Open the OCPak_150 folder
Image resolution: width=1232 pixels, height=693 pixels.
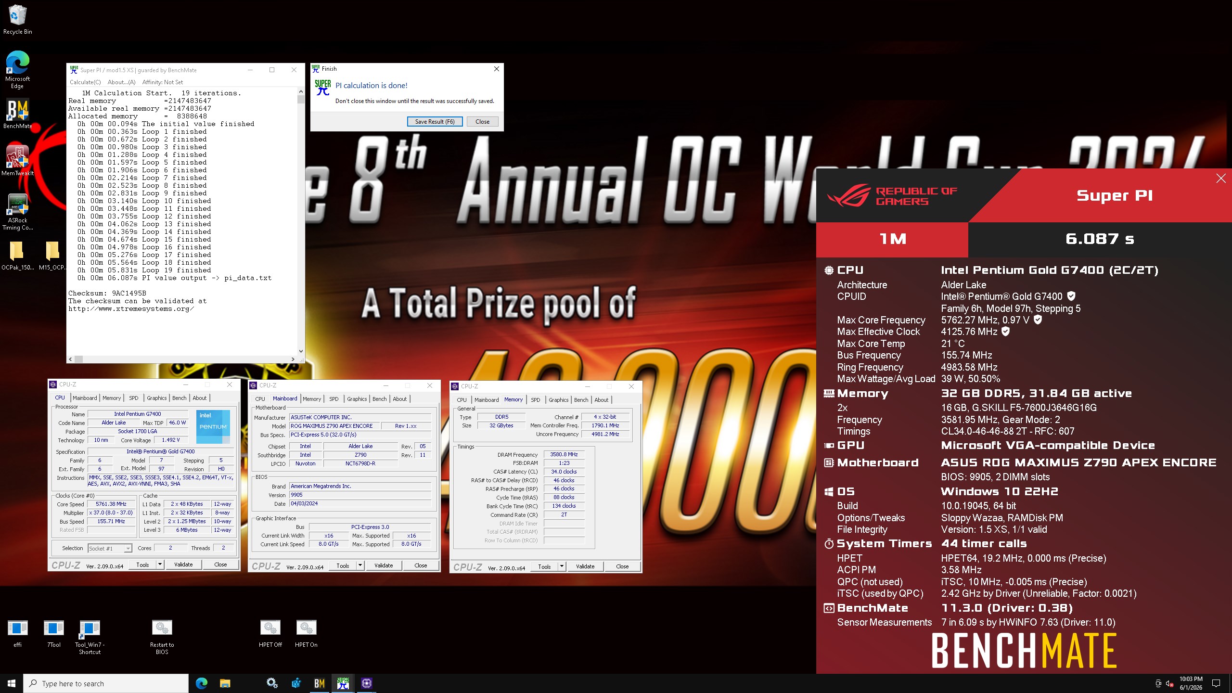click(17, 256)
